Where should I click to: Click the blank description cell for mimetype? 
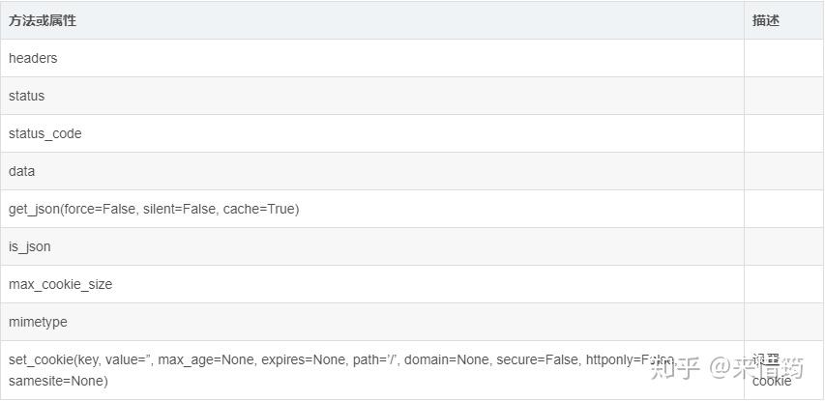pyautogui.click(x=783, y=322)
